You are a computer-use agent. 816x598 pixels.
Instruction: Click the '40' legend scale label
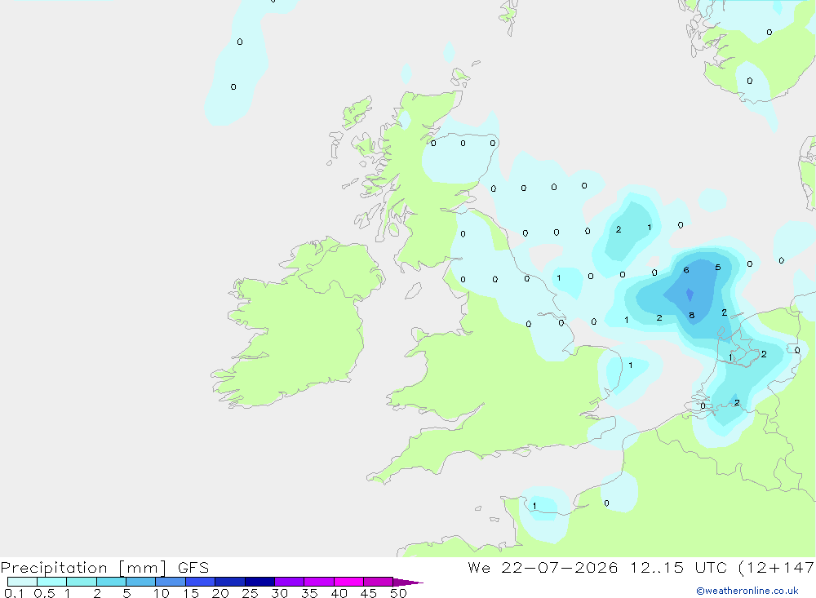[339, 593]
